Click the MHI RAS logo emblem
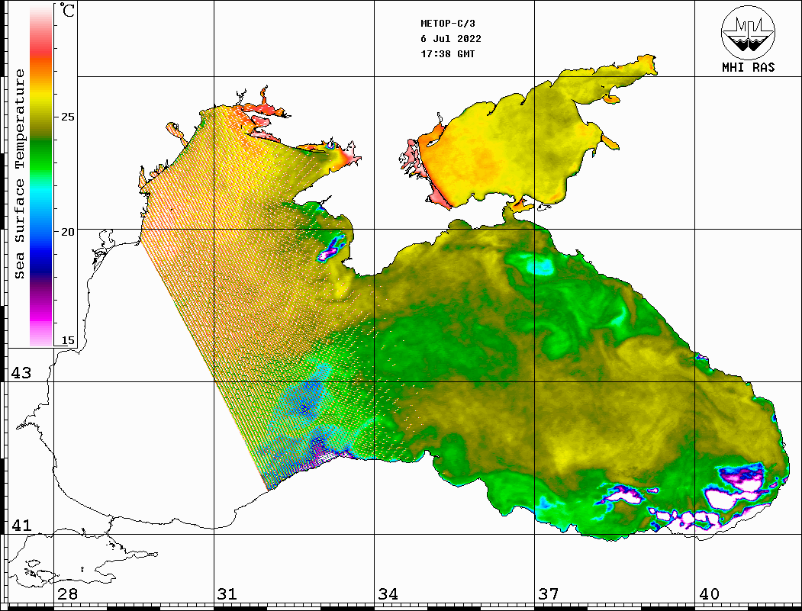802x611 pixels. point(748,32)
